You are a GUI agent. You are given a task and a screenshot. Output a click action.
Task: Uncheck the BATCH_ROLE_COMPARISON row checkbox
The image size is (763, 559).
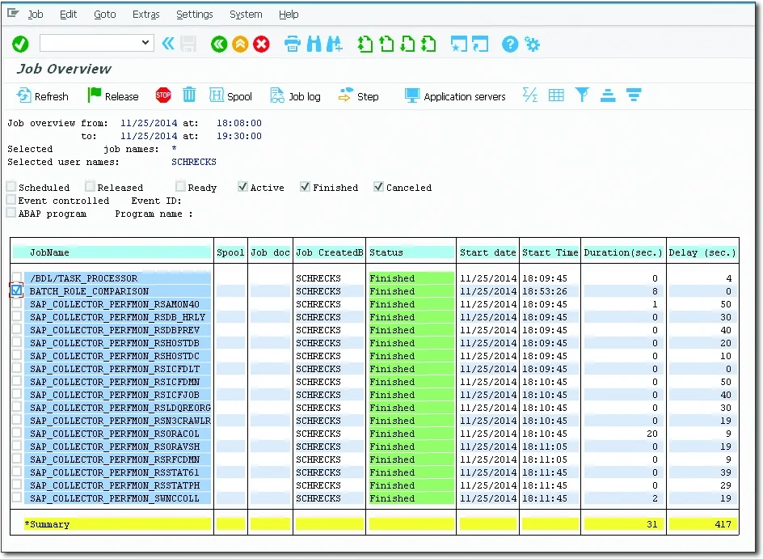pyautogui.click(x=16, y=290)
